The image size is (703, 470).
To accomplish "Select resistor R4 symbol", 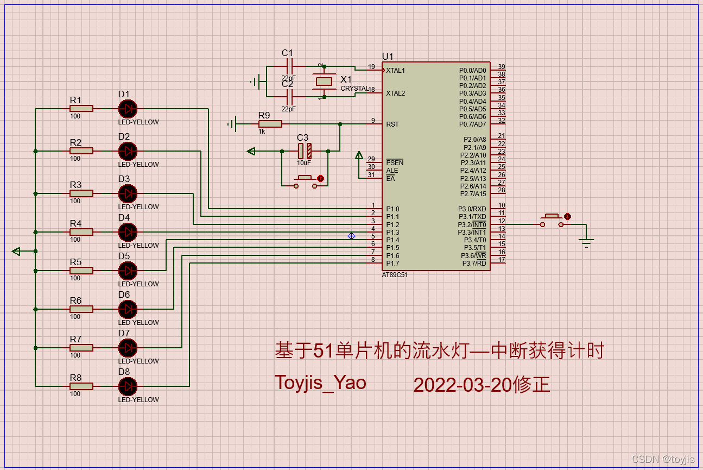I will [81, 232].
